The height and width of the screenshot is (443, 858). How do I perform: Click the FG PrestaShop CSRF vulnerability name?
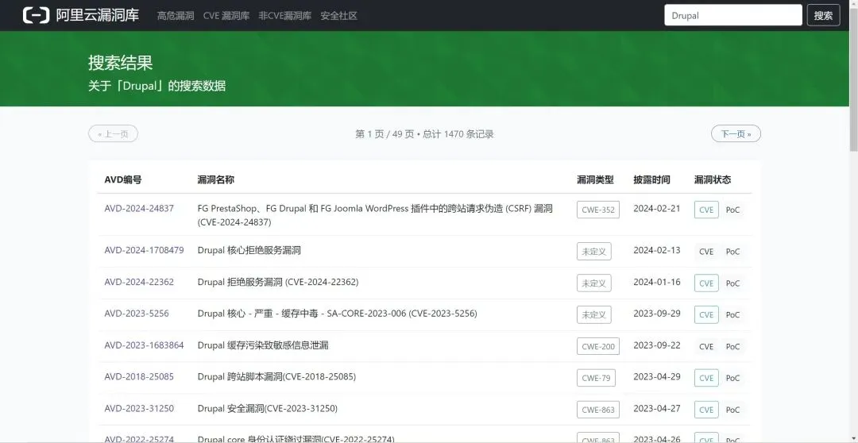tap(375, 215)
